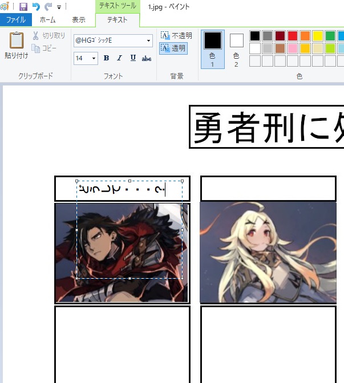
Task: Select opaque (不透明) background option
Action: 176,36
